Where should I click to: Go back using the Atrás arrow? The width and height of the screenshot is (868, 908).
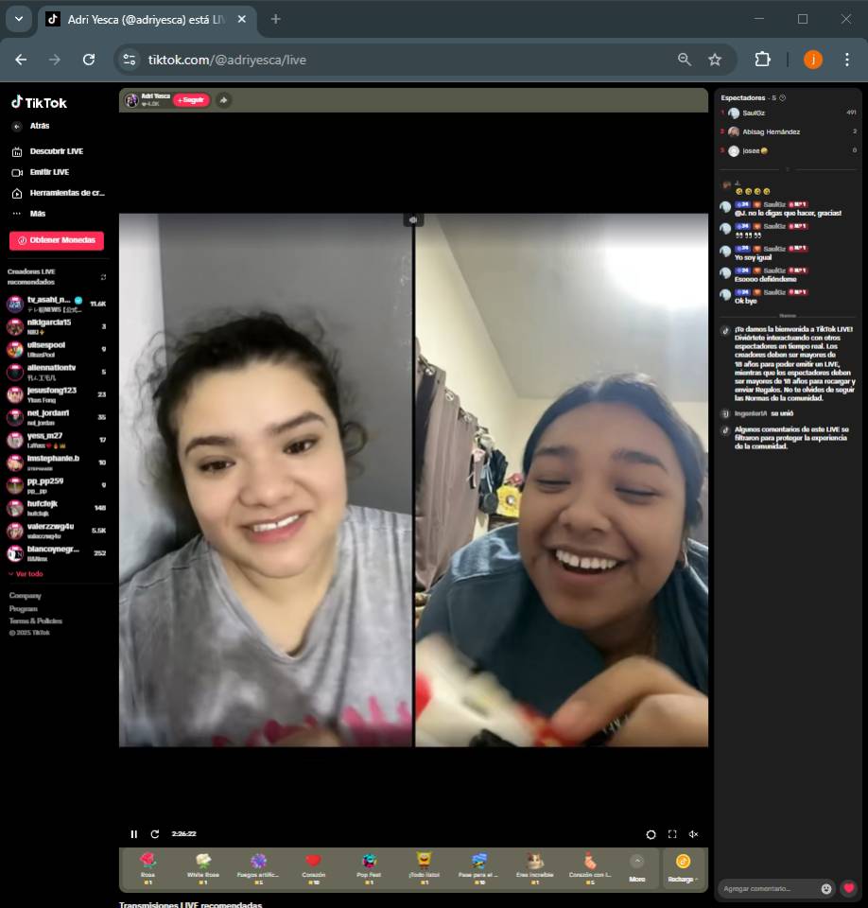17,126
